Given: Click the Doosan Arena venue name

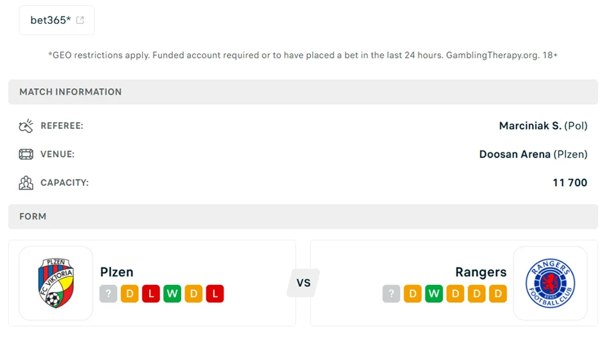Looking at the screenshot, I should 515,154.
